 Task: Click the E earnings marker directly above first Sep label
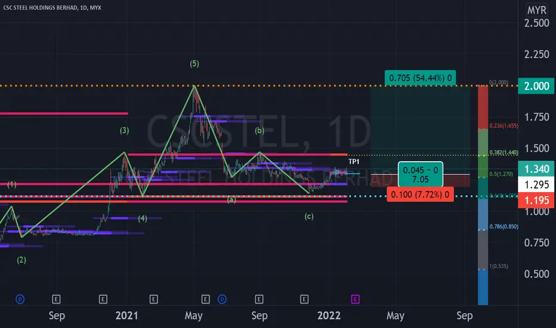click(x=56, y=299)
